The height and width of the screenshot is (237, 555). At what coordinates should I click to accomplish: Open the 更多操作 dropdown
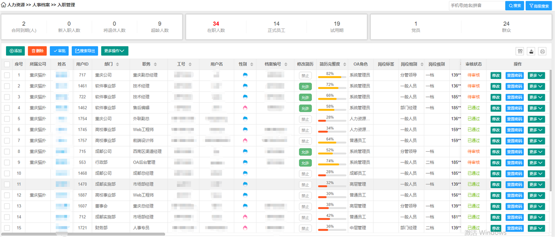pyautogui.click(x=115, y=51)
